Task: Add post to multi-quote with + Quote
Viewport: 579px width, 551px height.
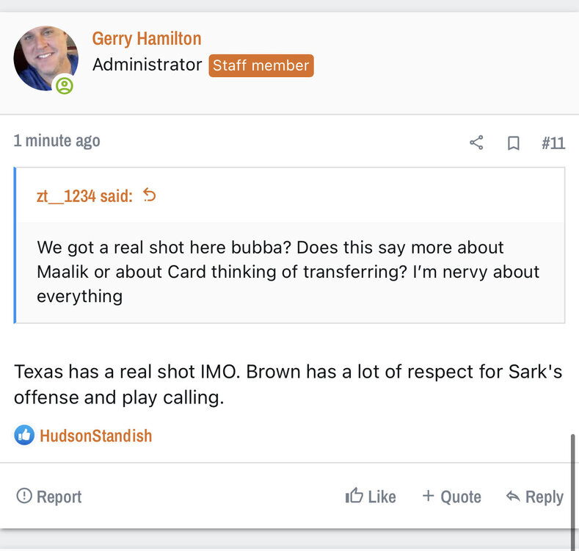Action: (x=451, y=497)
